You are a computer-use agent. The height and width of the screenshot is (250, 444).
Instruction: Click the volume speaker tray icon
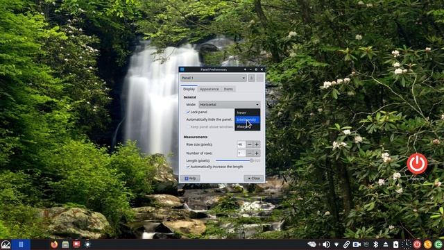click(x=326, y=244)
